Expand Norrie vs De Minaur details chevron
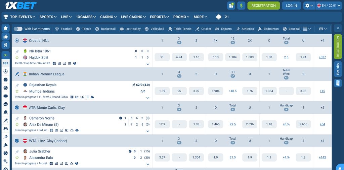 (148, 131)
